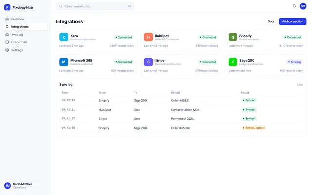Open the Settings gear icon
312x195 pixels.
(x=7, y=50)
